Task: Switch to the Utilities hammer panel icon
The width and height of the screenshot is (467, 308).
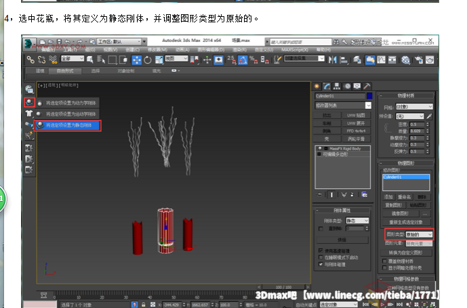Action: [x=367, y=86]
